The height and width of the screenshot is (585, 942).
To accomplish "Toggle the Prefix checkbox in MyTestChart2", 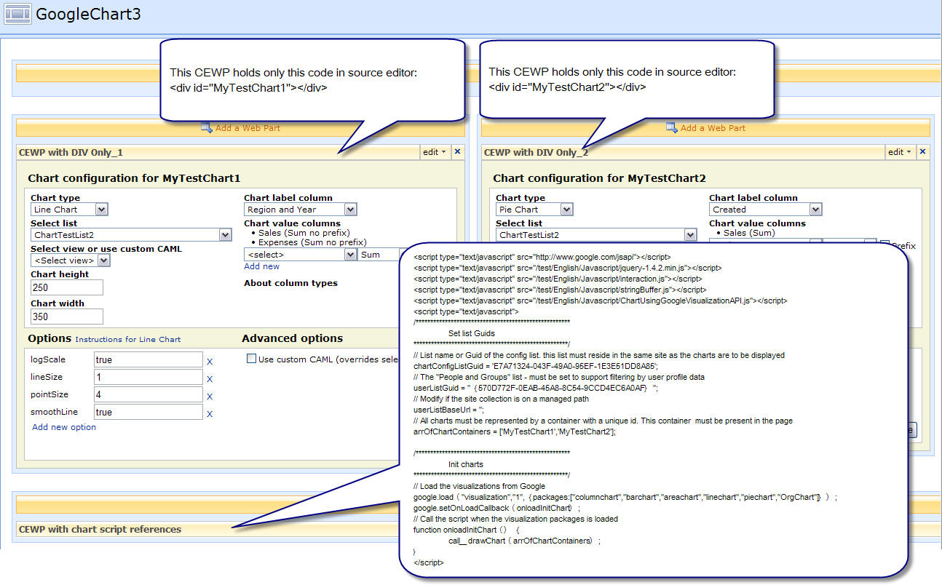I will pos(884,245).
